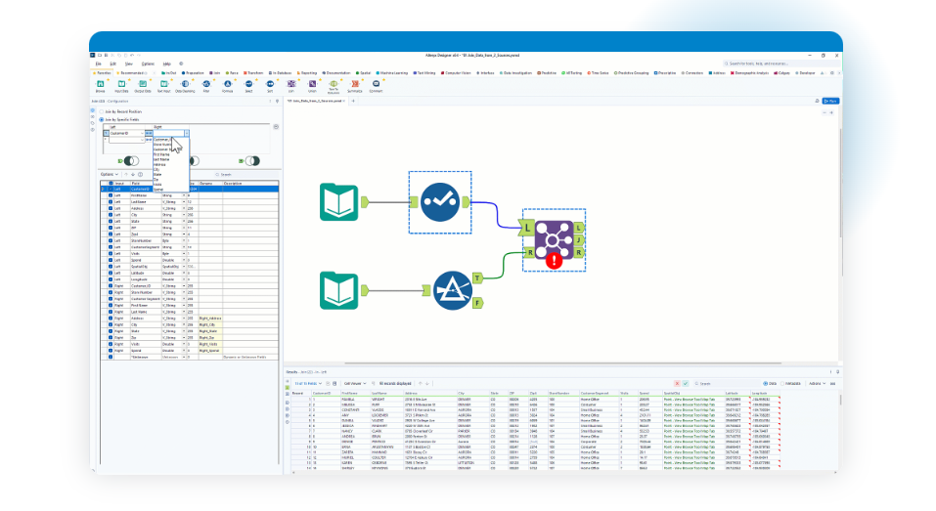Open the type dropdown for the Left LastName row
This screenshot has width=936, height=511.
184,202
